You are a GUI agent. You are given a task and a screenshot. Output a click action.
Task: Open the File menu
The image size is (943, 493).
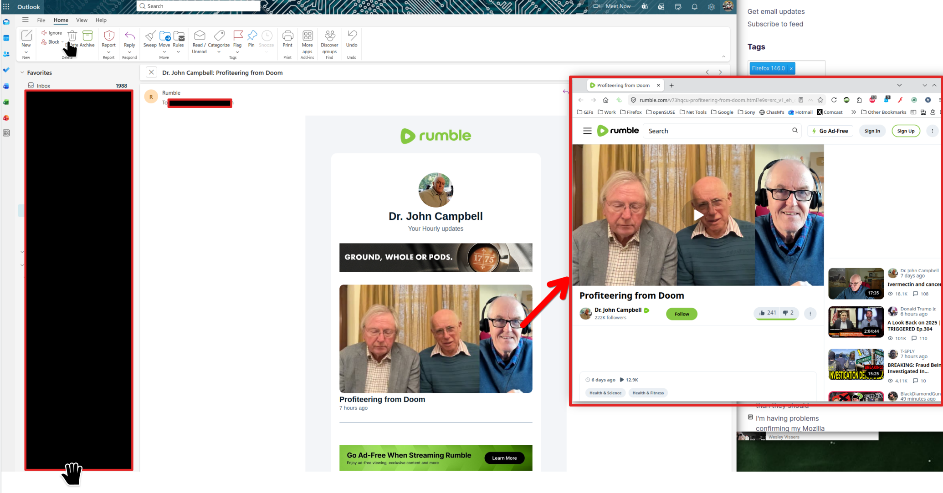(x=41, y=20)
